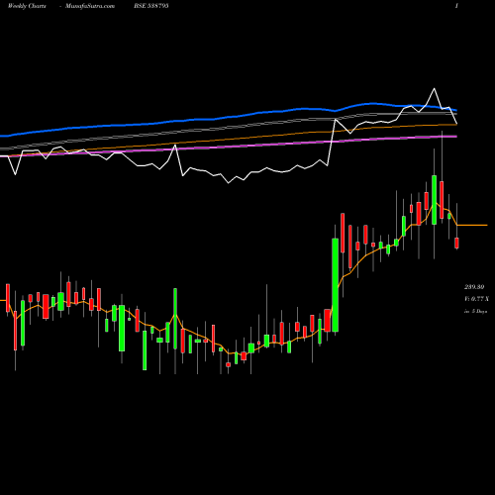Click the "in 5 Days" text
The image size is (495, 495).
(475, 311)
